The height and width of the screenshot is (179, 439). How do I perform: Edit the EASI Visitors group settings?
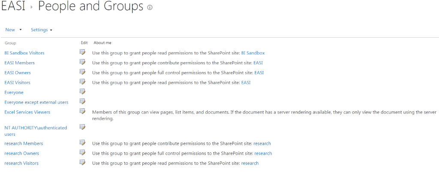82,81
